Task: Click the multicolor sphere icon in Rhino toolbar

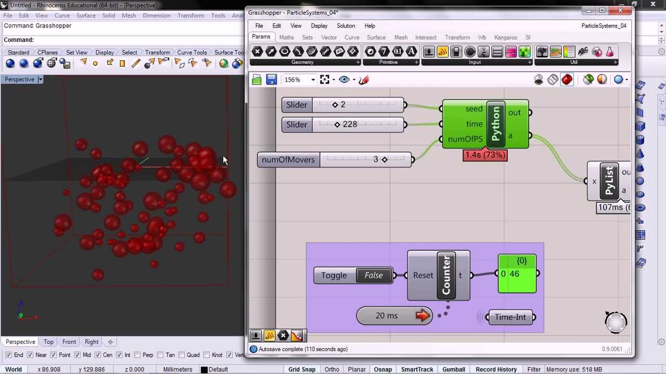Action: coord(224,63)
